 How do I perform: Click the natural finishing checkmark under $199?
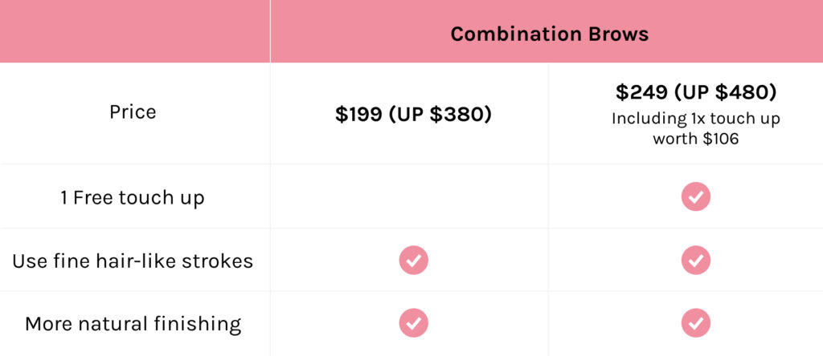coord(414,323)
